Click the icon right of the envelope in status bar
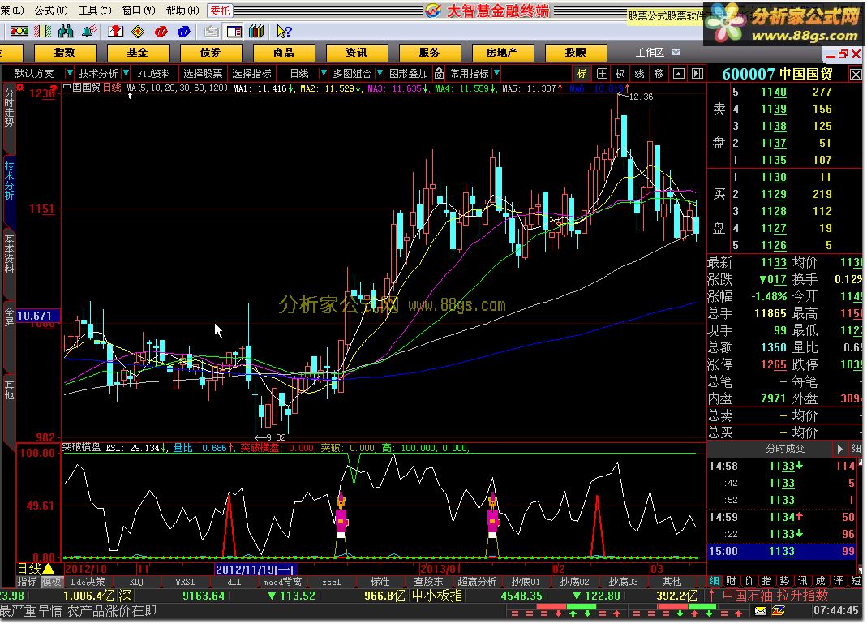The width and height of the screenshot is (867, 624). (x=778, y=611)
